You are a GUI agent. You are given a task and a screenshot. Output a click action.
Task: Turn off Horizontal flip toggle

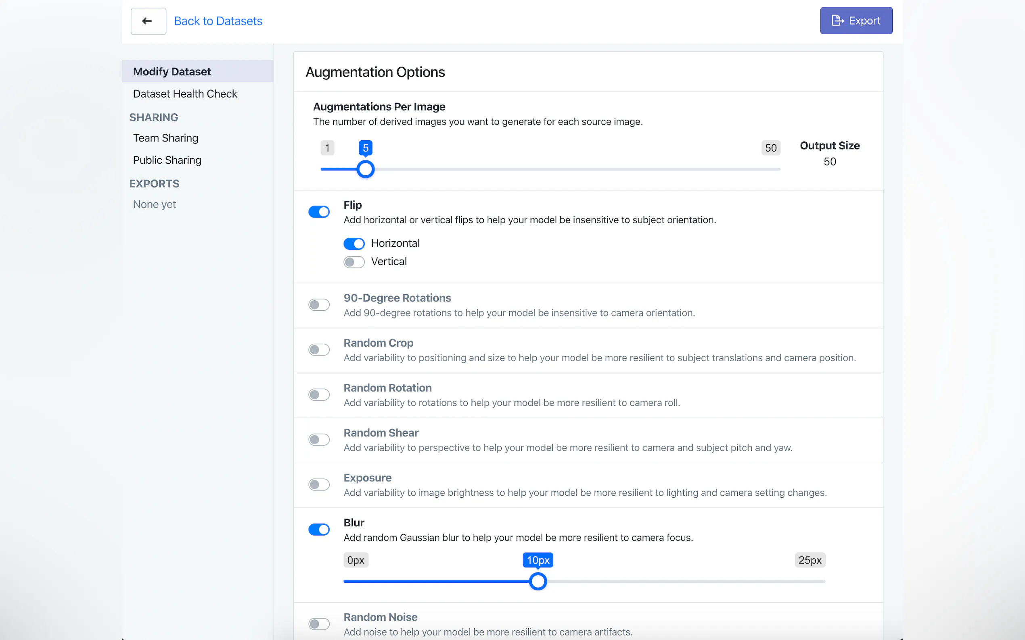point(354,243)
